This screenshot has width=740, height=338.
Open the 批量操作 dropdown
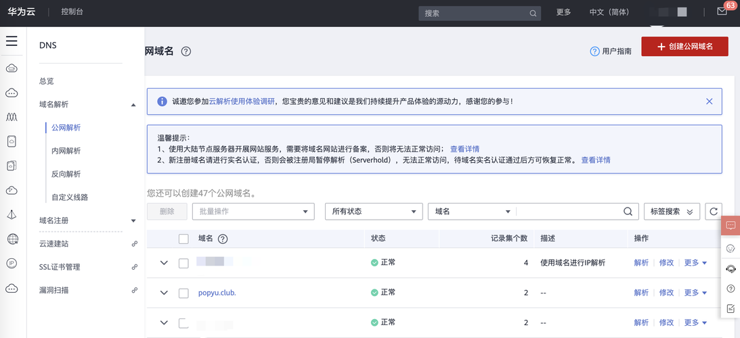click(253, 212)
